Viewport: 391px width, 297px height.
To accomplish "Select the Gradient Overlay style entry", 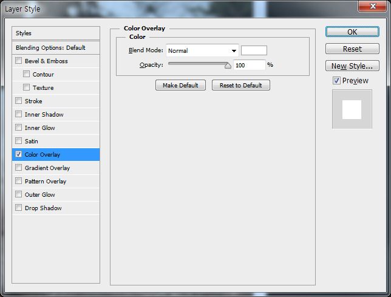I will [x=56, y=168].
